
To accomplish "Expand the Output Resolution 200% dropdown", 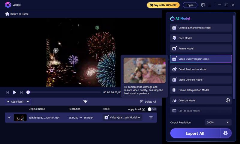I will pyautogui.click(x=218, y=122).
